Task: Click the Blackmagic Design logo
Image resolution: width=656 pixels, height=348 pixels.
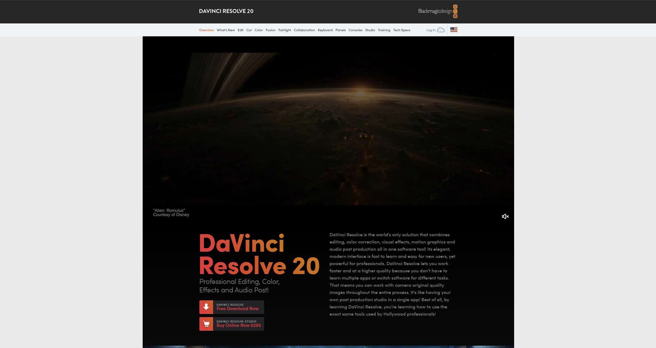Action: (438, 11)
